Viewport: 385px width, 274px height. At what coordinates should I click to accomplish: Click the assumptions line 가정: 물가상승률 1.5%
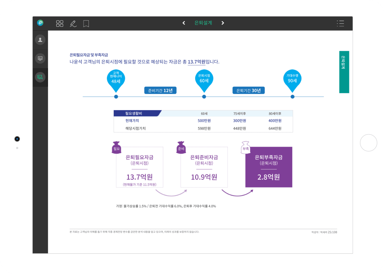point(166,206)
